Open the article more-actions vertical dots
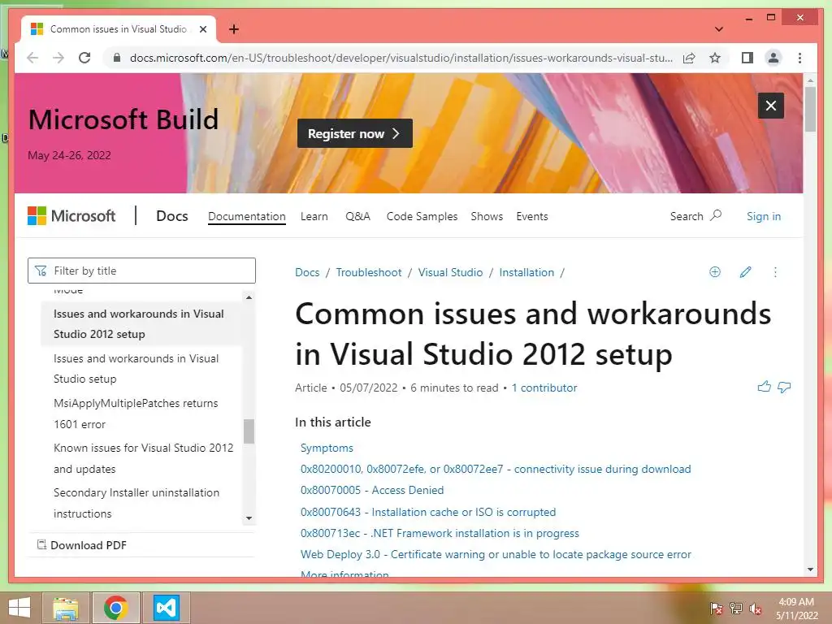This screenshot has height=624, width=832. tap(775, 272)
